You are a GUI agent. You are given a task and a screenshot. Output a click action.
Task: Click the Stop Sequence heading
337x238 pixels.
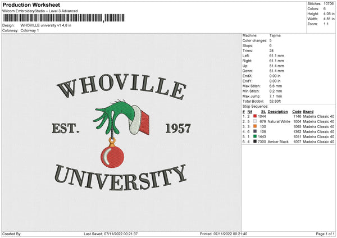point(256,107)
